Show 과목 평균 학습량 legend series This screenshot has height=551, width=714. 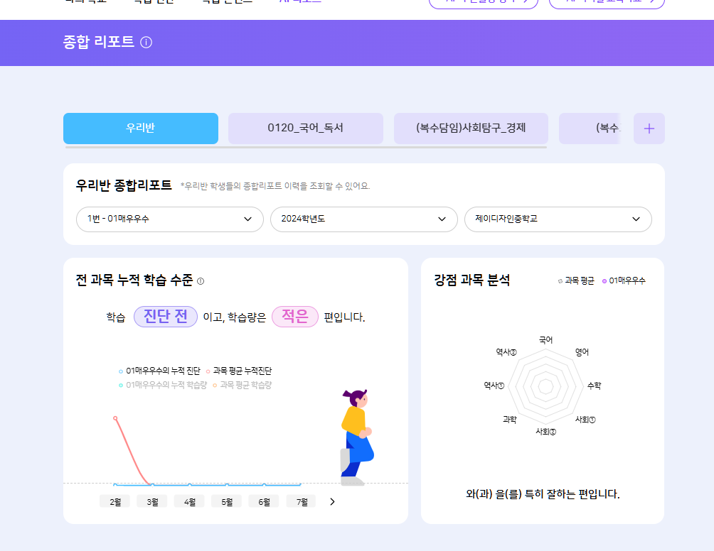click(243, 385)
